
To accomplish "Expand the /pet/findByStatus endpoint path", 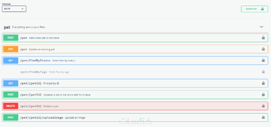I will point(35,61).
